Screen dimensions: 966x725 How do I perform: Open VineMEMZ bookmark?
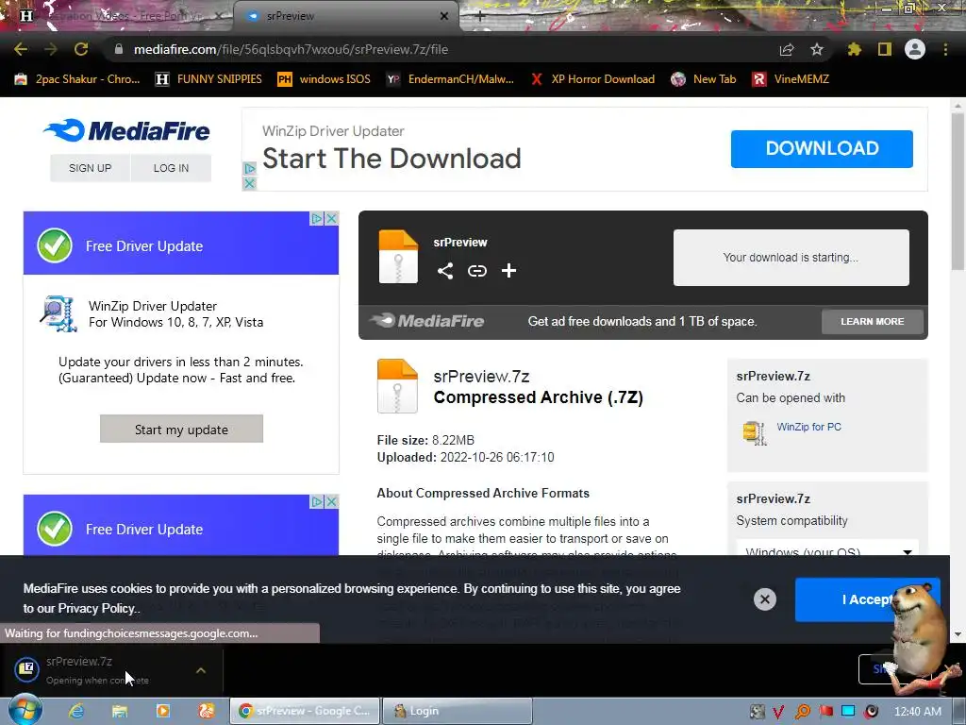791,79
